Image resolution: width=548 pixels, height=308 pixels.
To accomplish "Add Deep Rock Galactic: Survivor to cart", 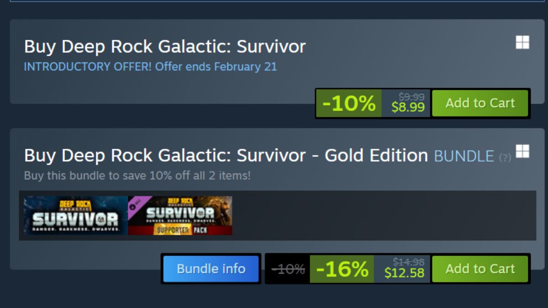I will coord(480,103).
